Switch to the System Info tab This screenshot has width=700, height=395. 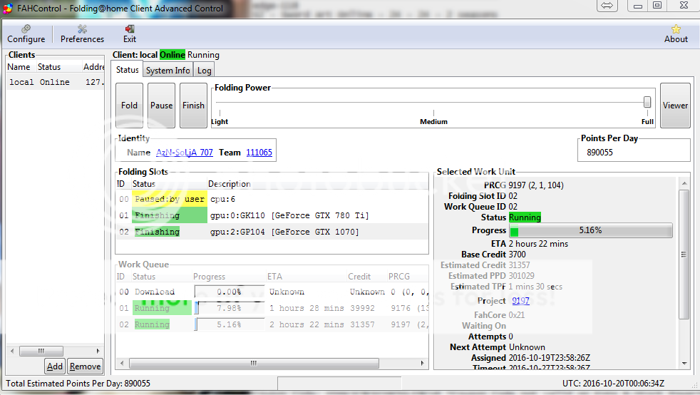168,70
